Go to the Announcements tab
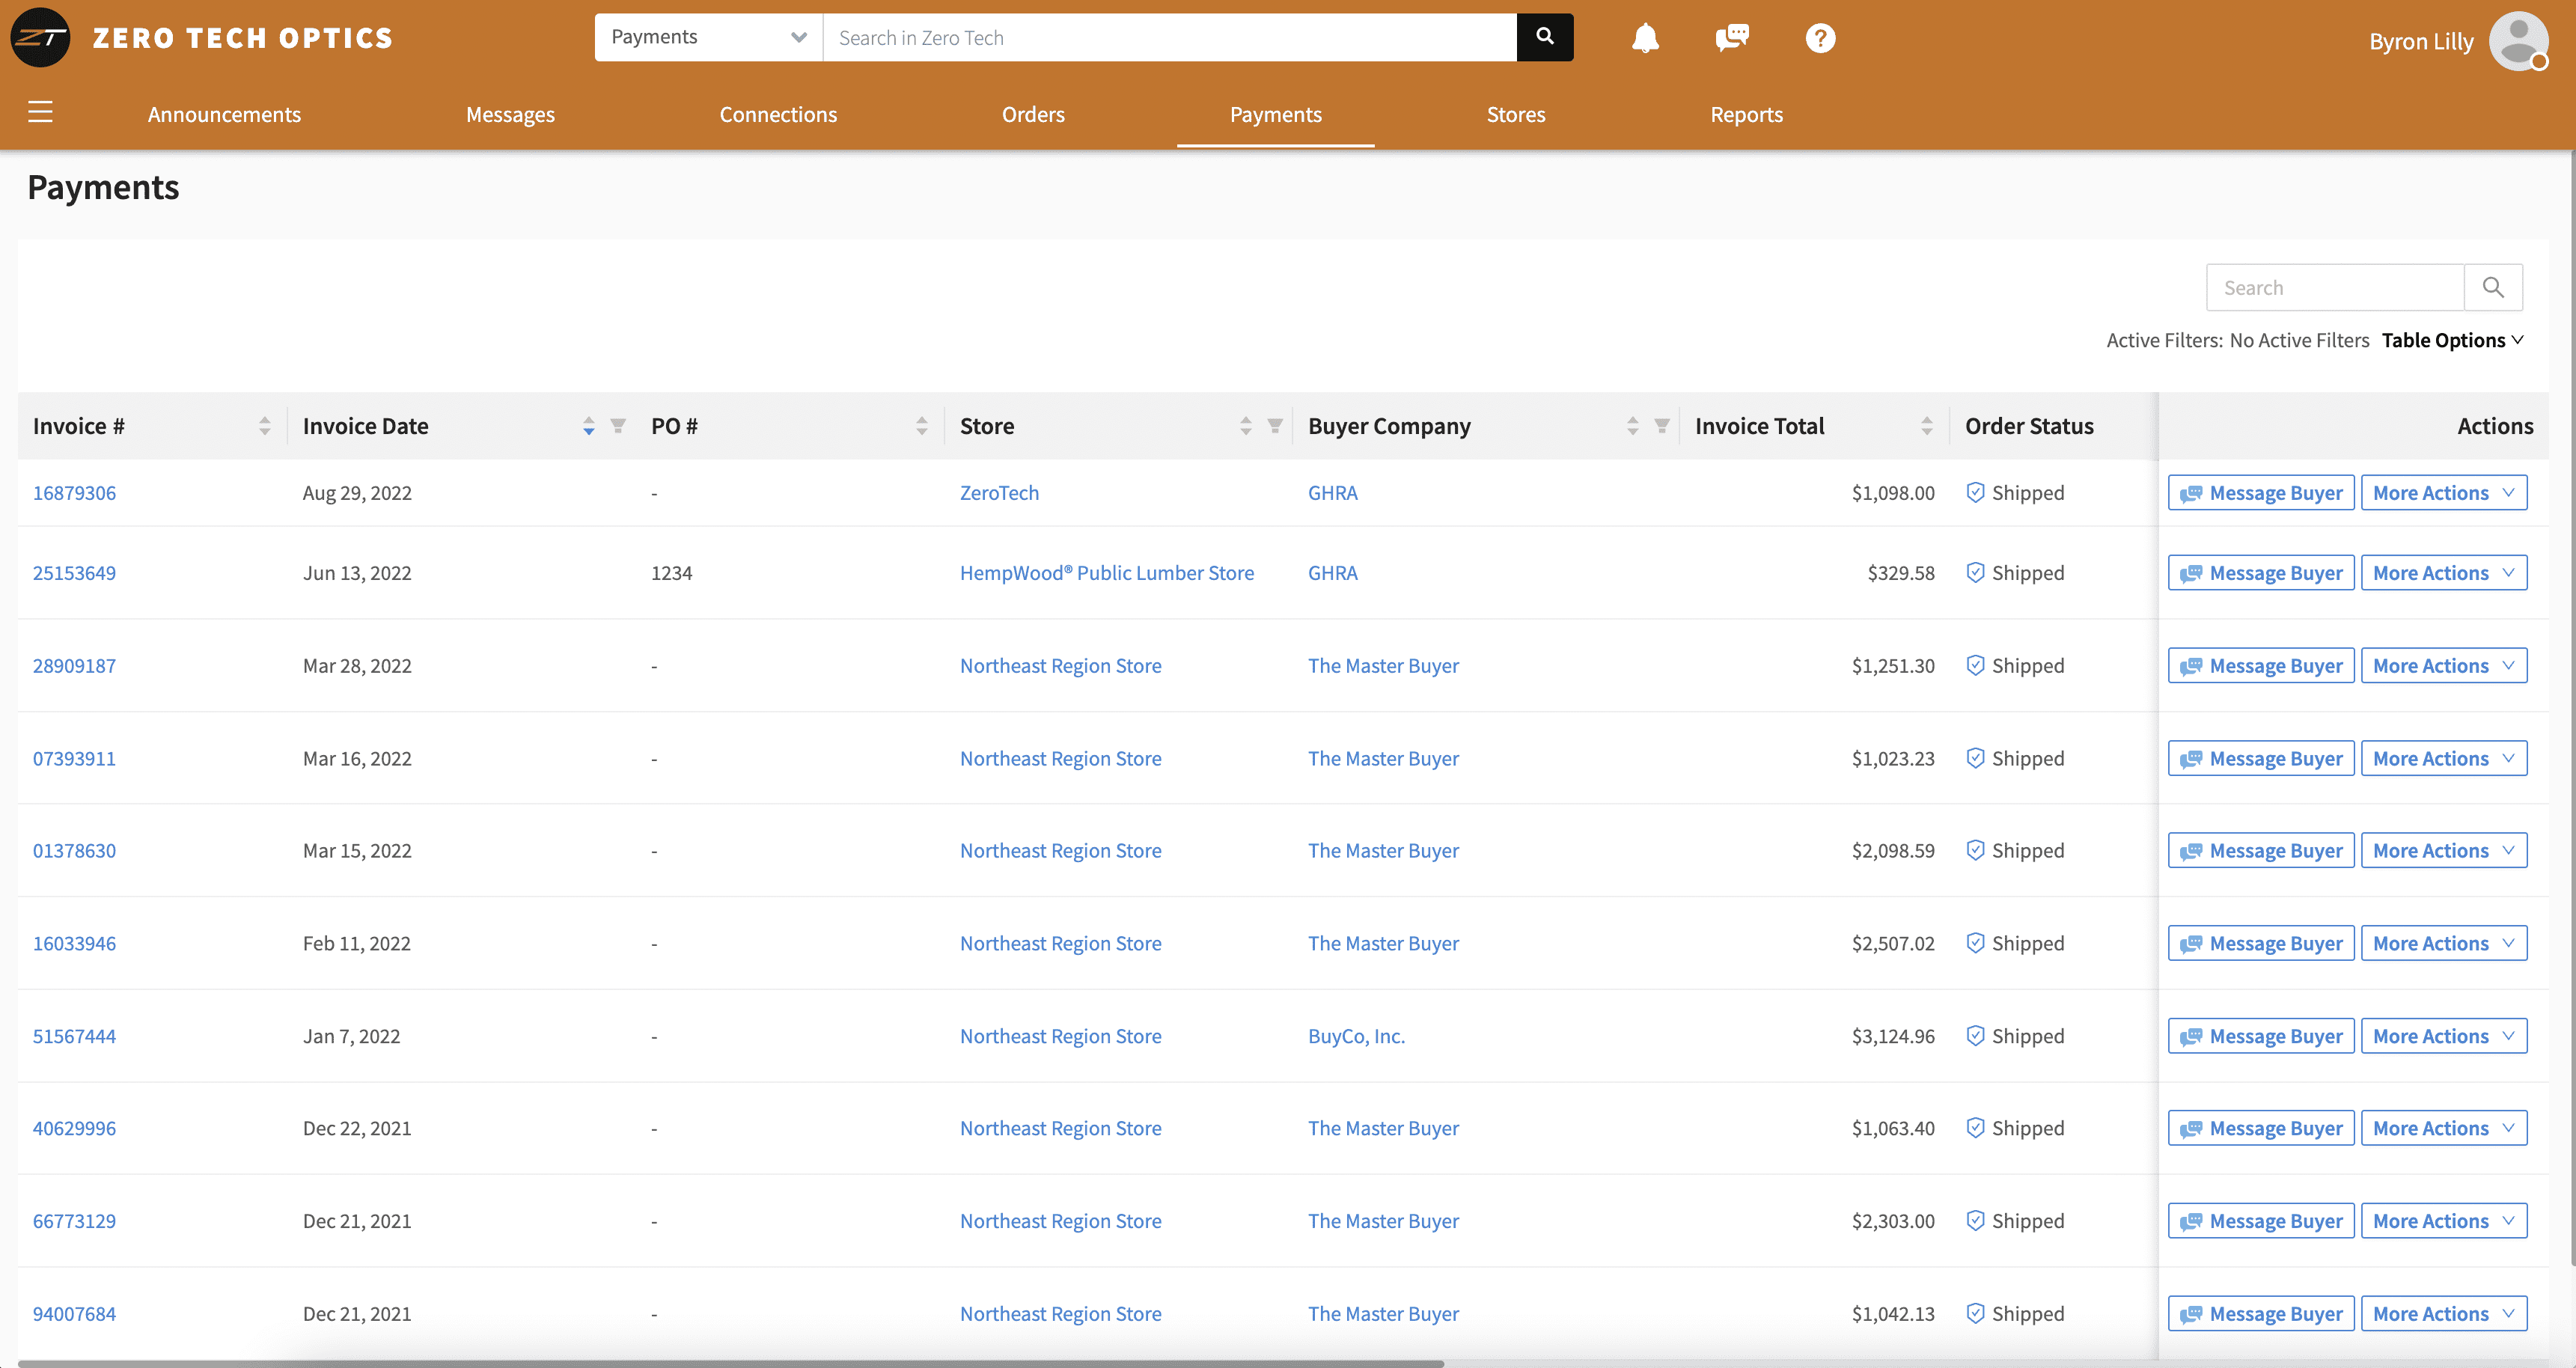Image resolution: width=2576 pixels, height=1368 pixels. tap(224, 114)
